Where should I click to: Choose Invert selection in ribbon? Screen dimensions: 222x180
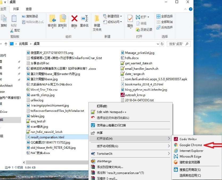165,27
